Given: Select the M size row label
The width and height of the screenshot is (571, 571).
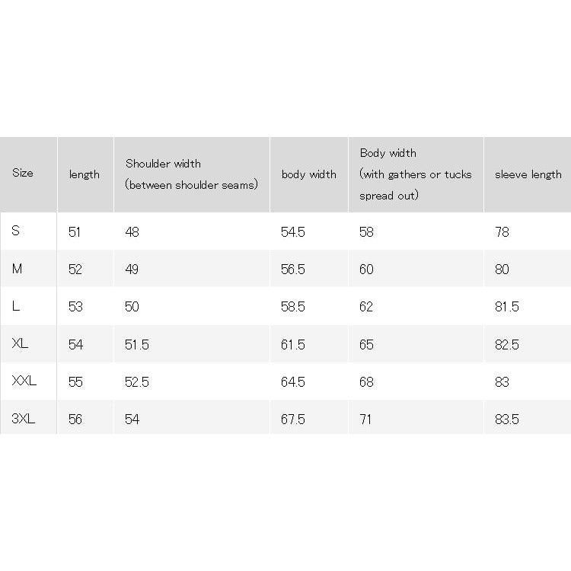Looking at the screenshot, I should point(17,269).
